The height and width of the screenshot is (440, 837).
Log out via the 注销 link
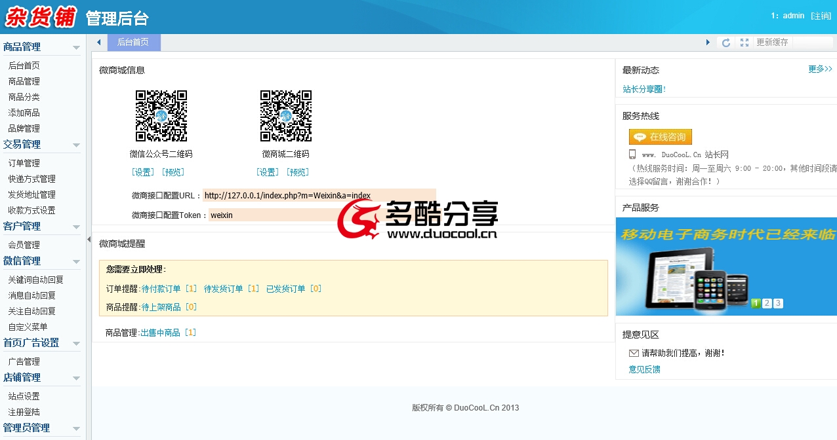[x=821, y=16]
